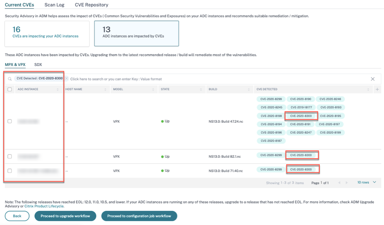The image size is (384, 225).
Task: Sort by CVE DETECTED column arrows
Action: [x=368, y=90]
